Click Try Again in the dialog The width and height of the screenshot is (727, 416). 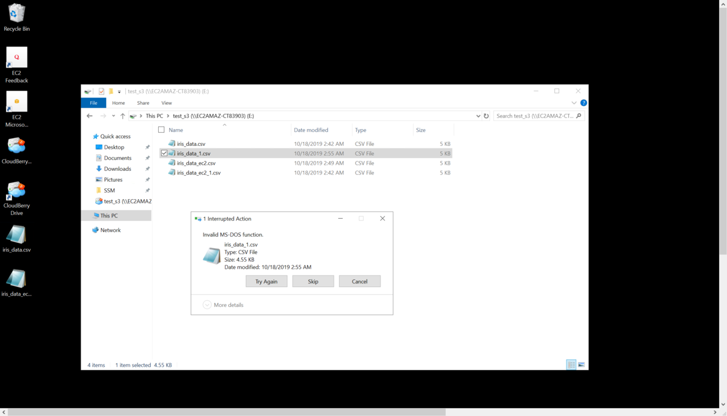[x=267, y=282]
